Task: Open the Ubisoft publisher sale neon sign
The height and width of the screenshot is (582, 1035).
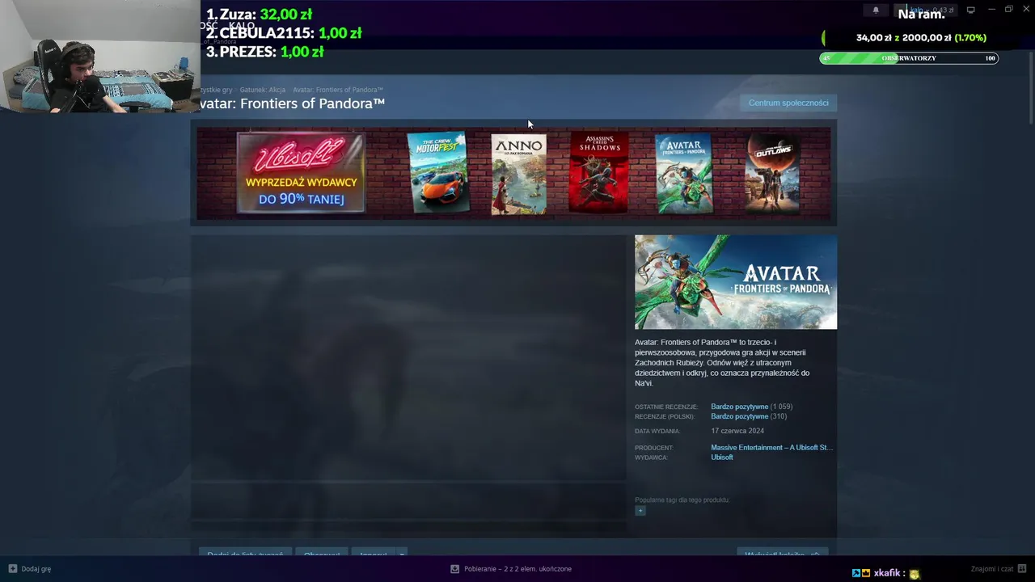Action: pos(301,173)
